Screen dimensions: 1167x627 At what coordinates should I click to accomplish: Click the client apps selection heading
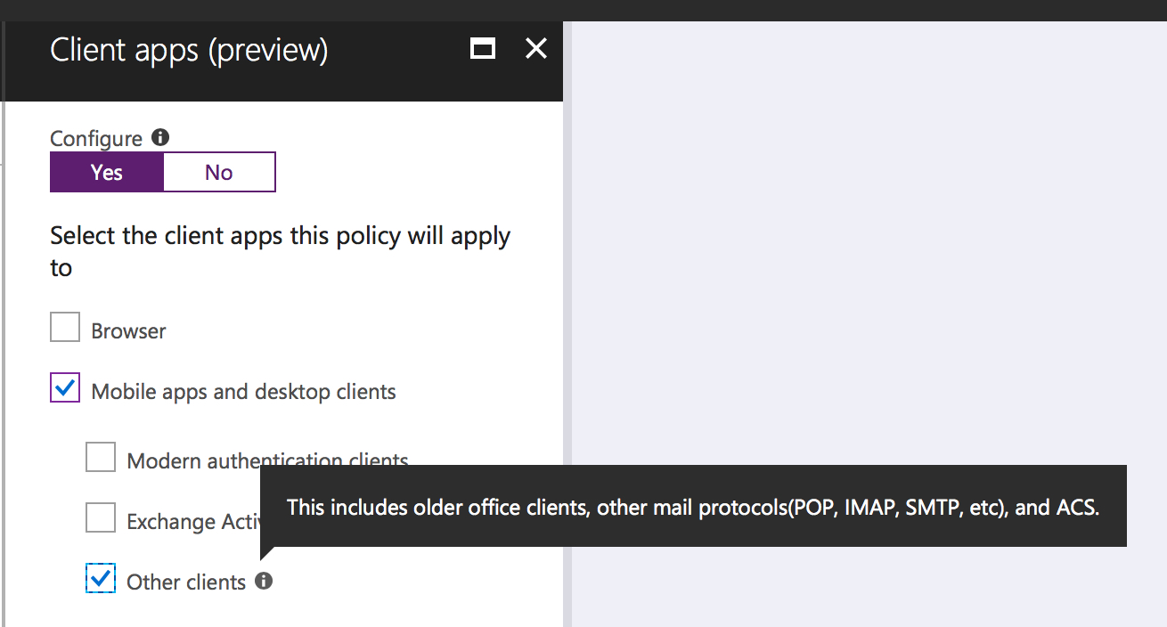(280, 250)
